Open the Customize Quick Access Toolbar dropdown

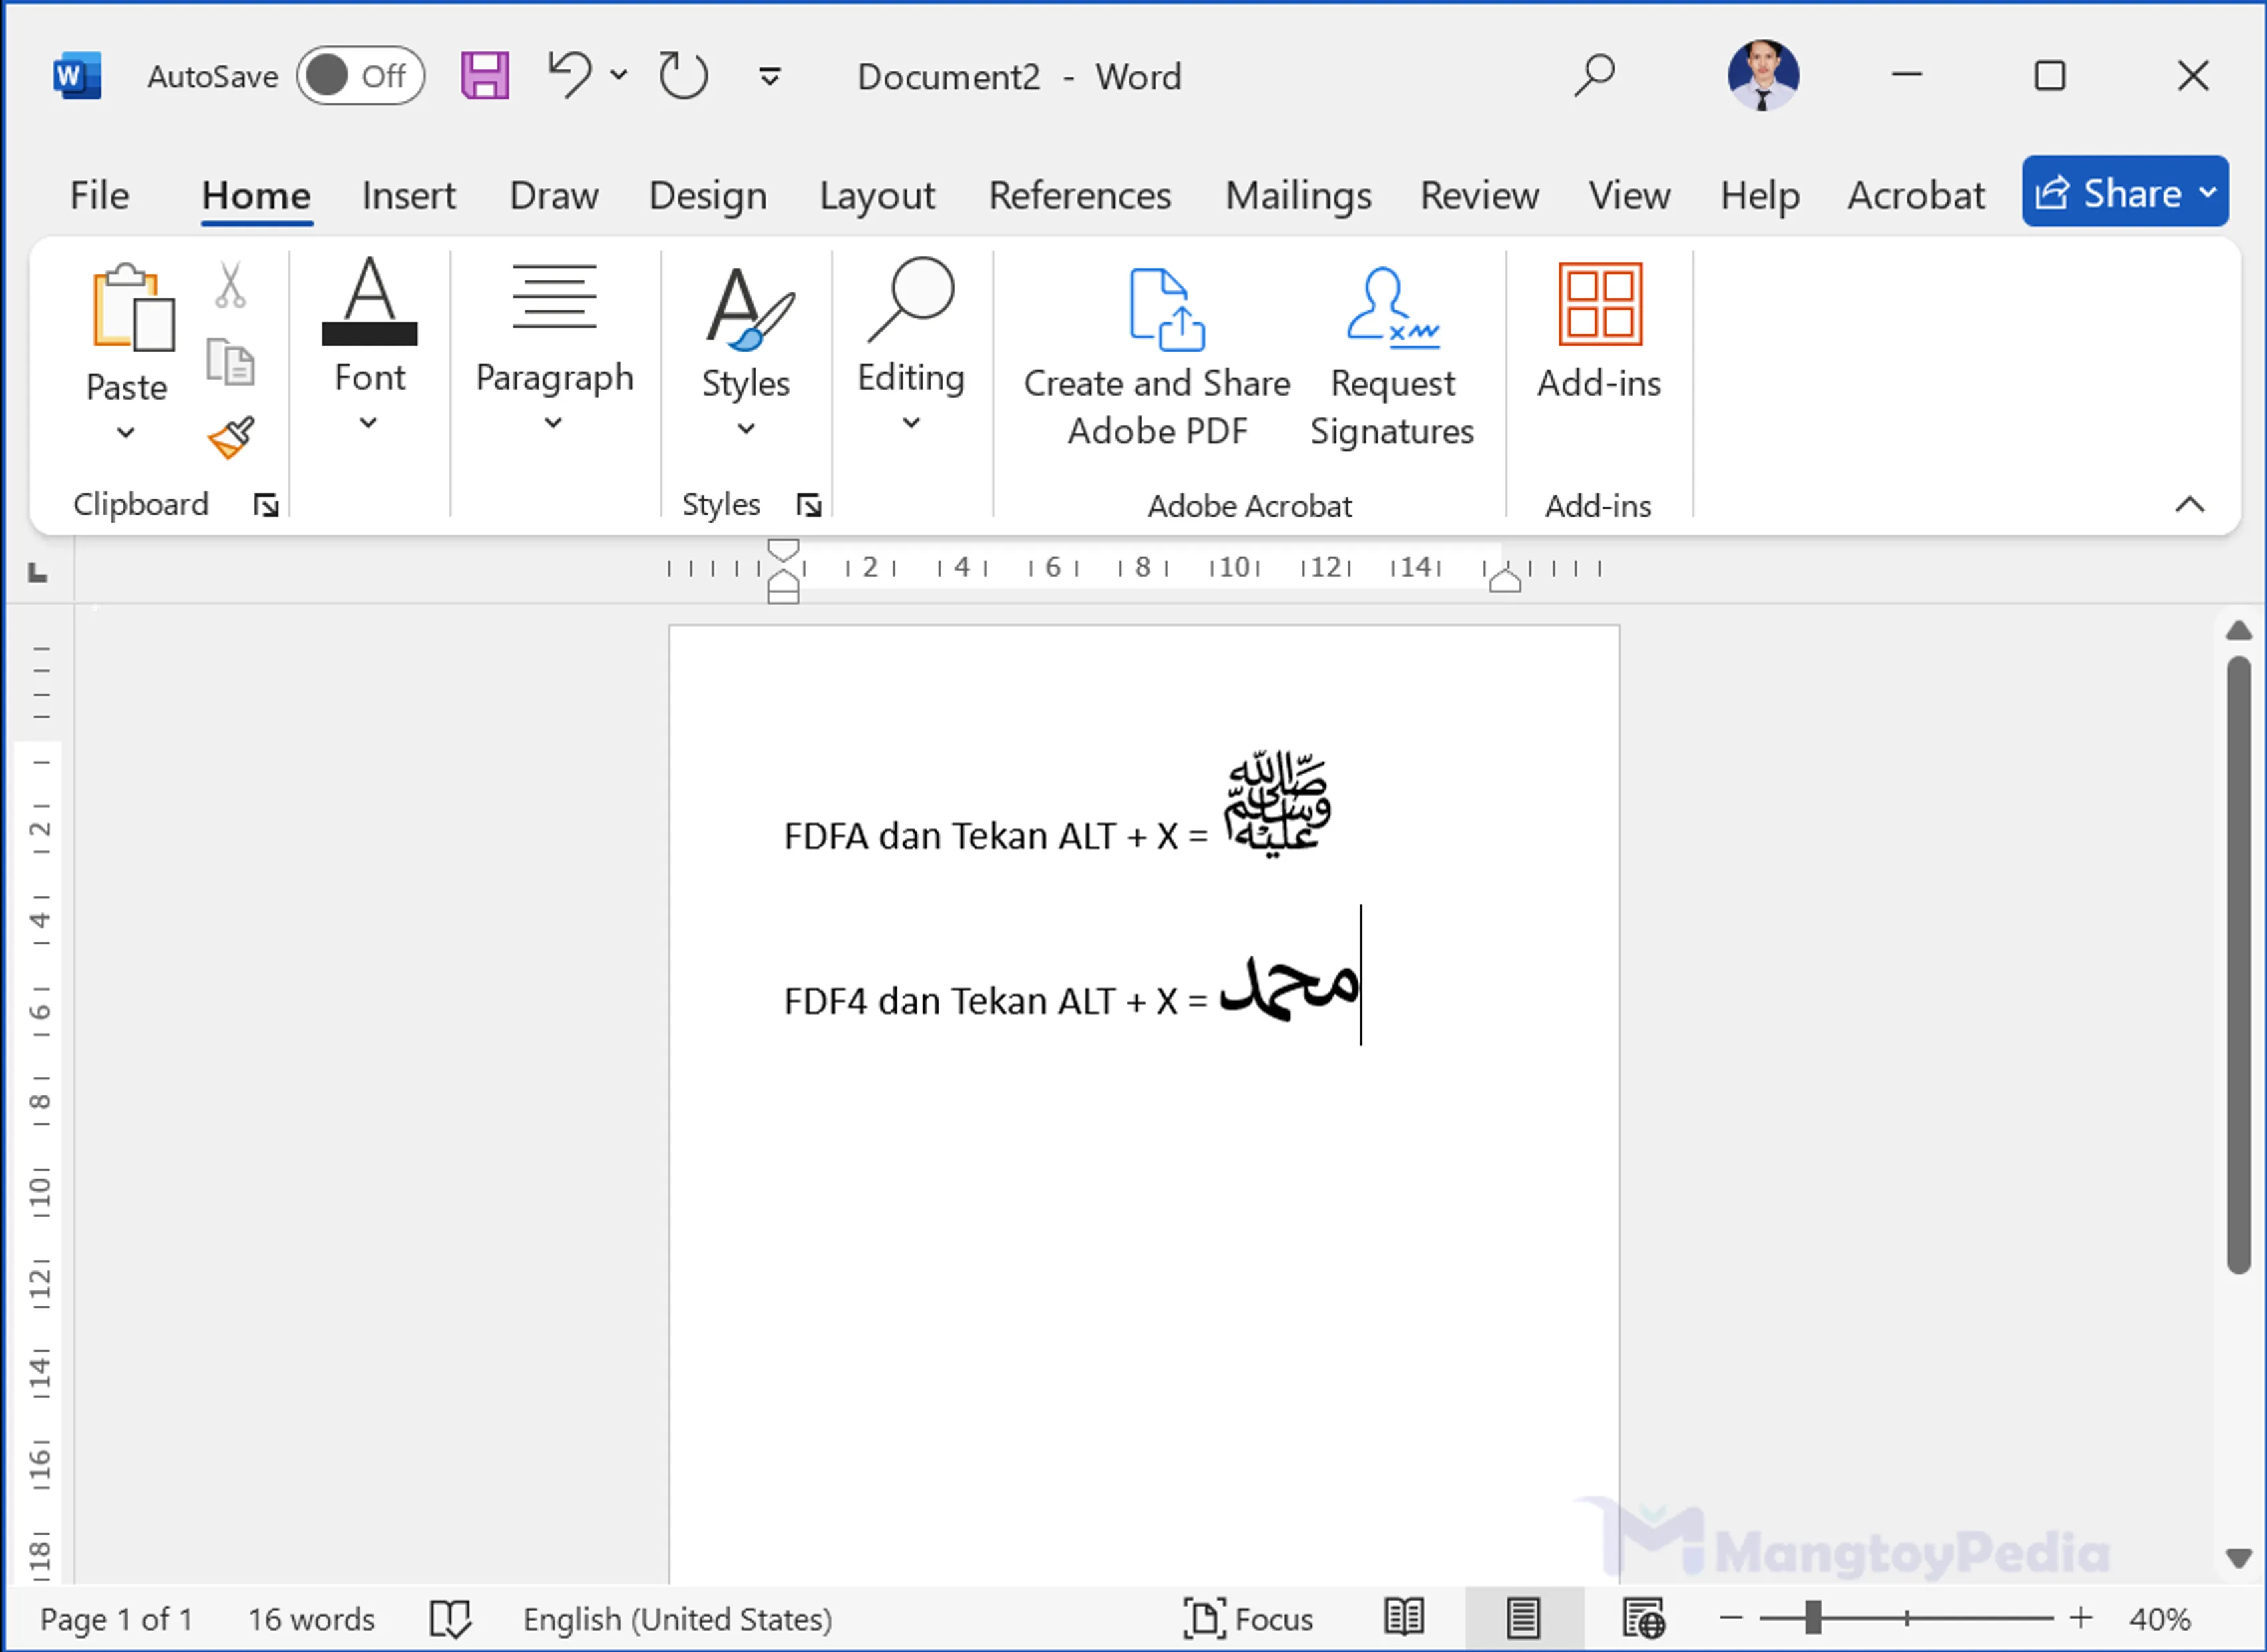[769, 77]
